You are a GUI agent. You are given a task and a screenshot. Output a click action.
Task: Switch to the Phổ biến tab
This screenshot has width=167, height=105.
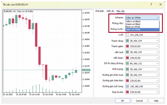(100, 11)
